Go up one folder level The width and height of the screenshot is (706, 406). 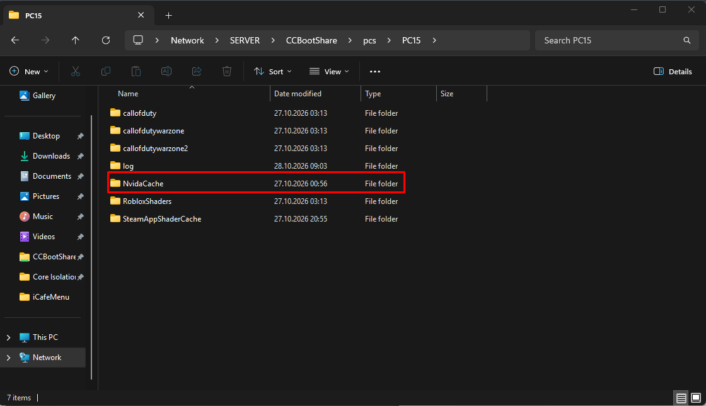[x=75, y=40]
